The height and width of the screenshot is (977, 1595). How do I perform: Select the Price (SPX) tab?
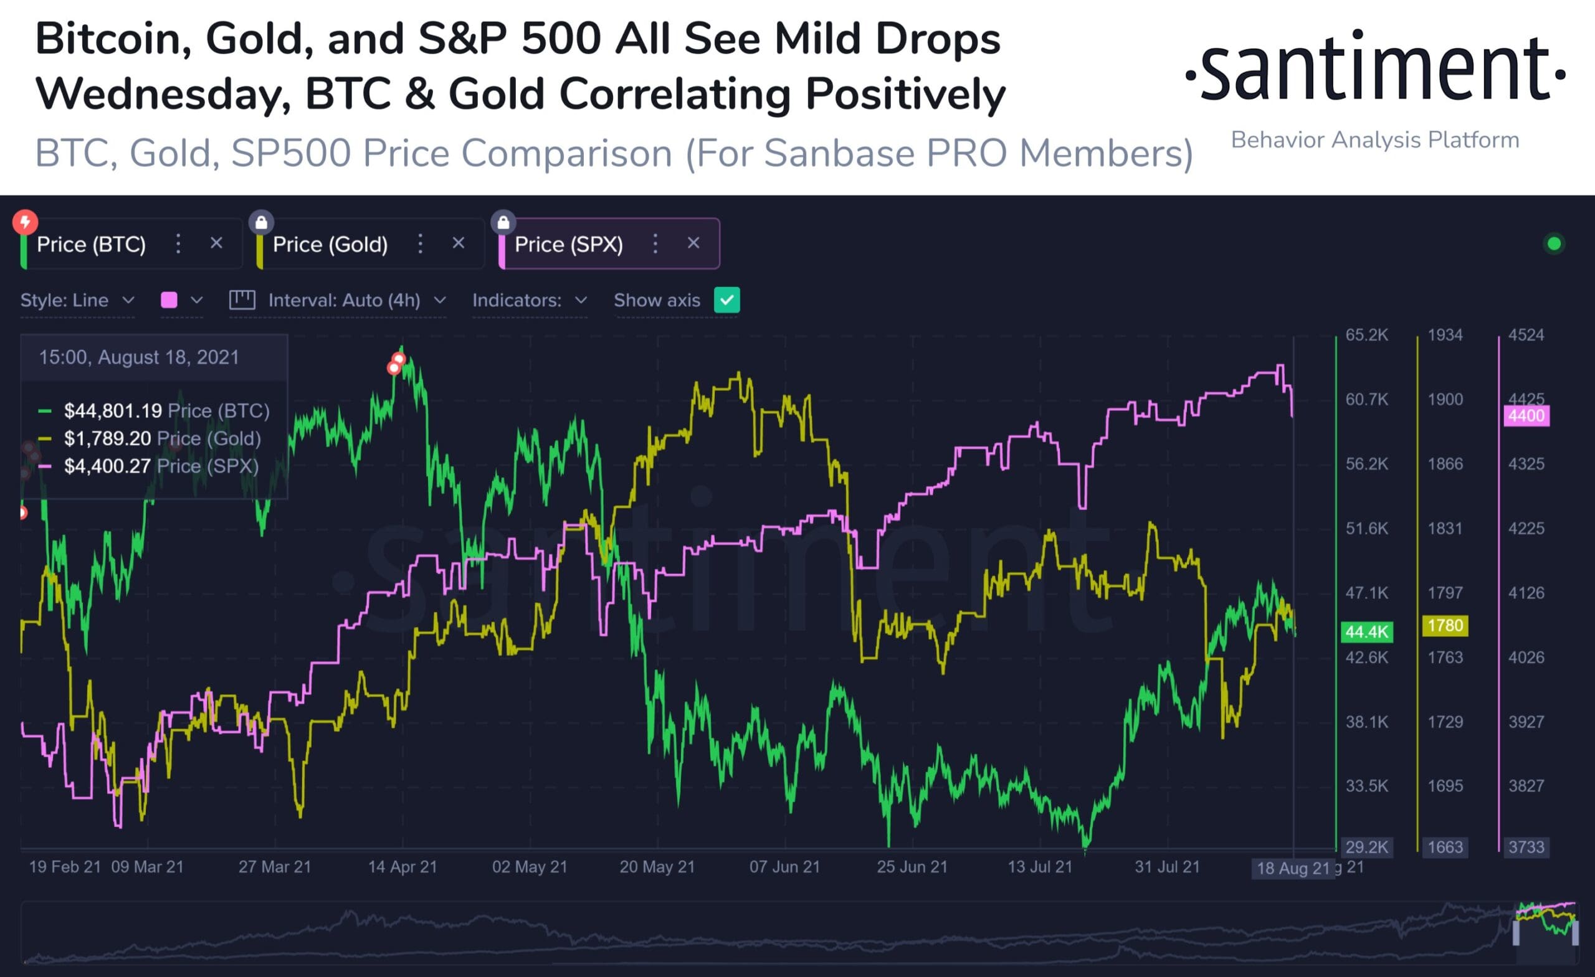569,244
